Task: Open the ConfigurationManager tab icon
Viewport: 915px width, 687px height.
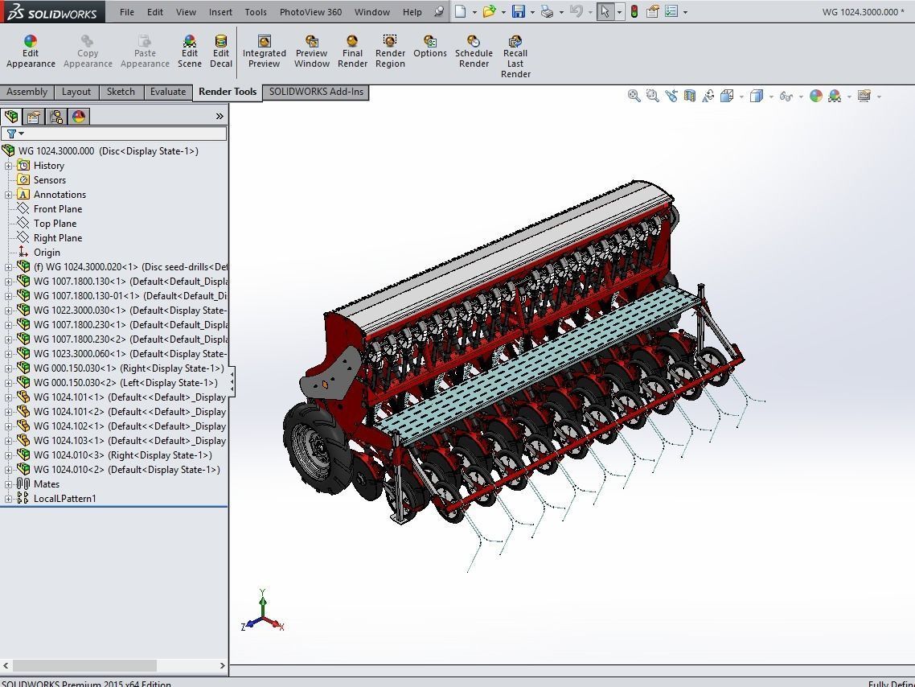Action: point(56,117)
